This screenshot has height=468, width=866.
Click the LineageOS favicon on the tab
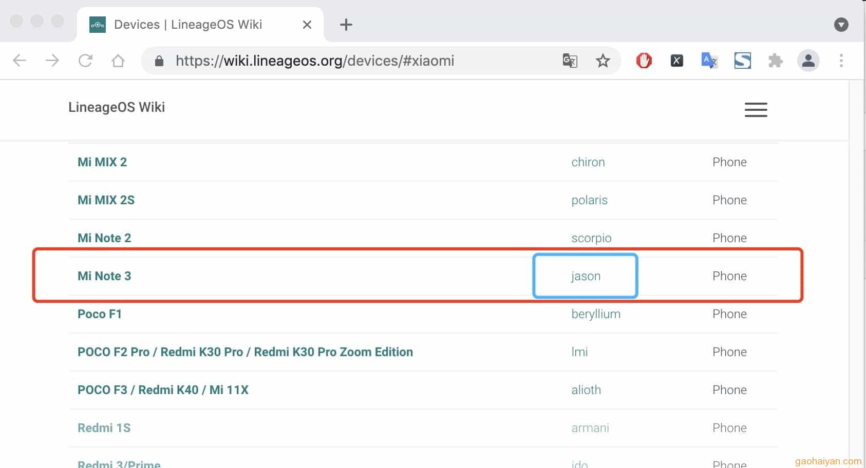[98, 24]
